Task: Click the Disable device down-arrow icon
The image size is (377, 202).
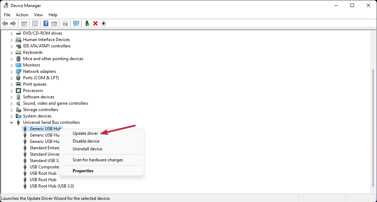Action: pyautogui.click(x=103, y=23)
